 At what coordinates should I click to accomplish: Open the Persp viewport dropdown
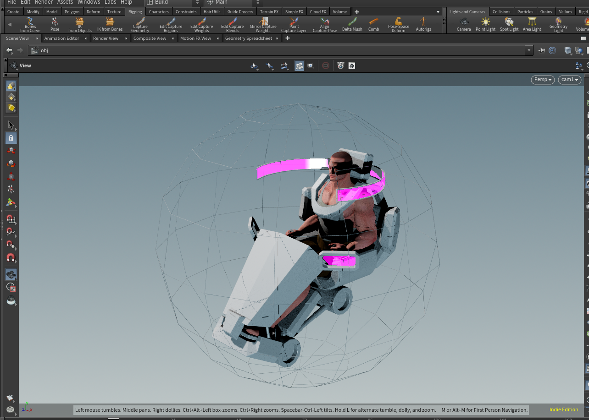543,80
